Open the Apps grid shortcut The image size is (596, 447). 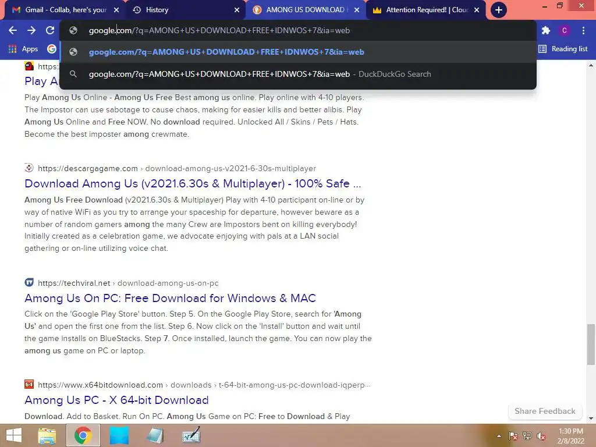(x=23, y=49)
